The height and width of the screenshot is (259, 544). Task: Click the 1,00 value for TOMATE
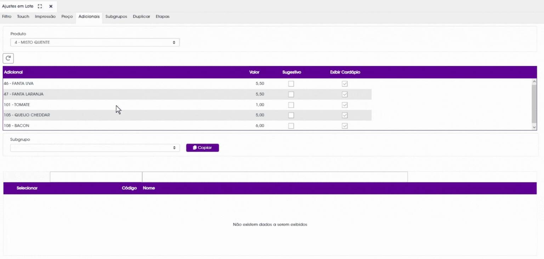(260, 105)
